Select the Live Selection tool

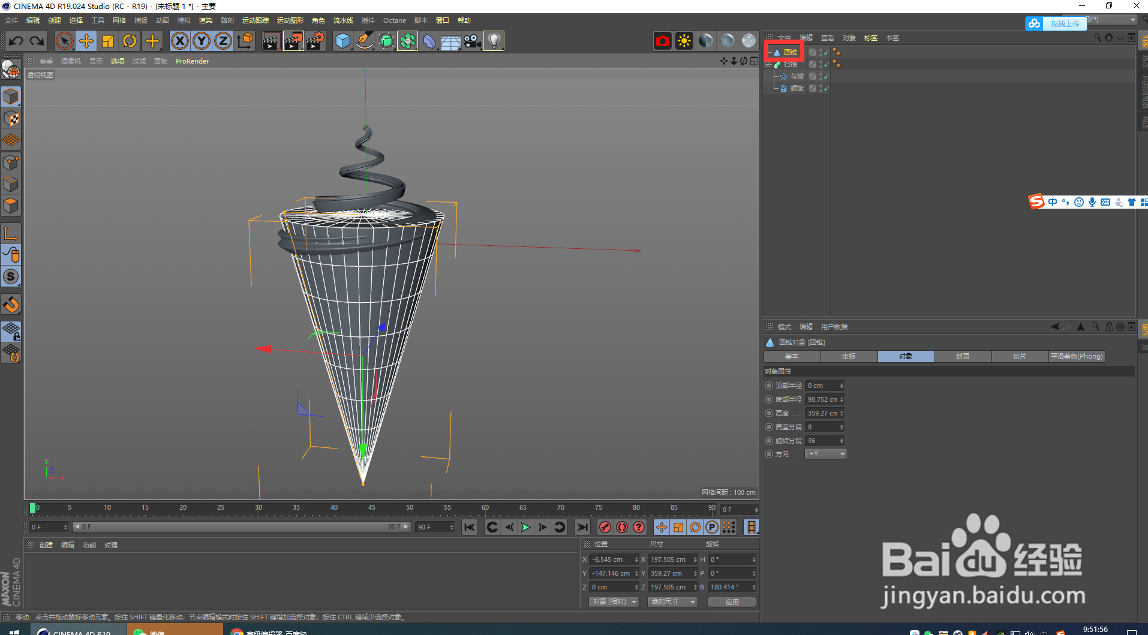pyautogui.click(x=64, y=41)
